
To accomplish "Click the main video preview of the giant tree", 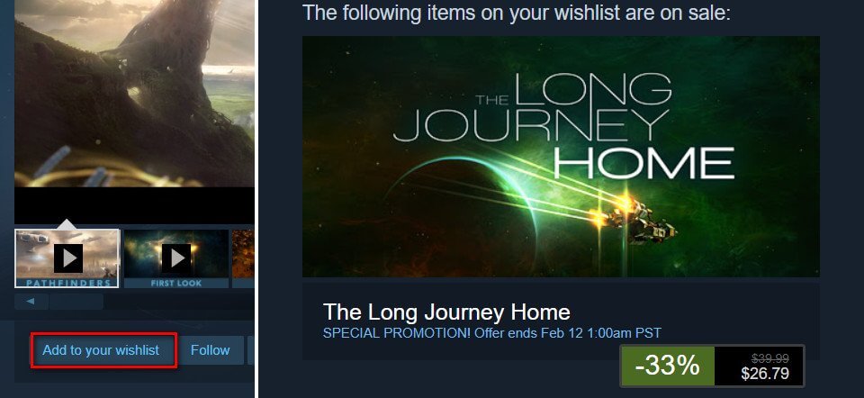I will click(x=134, y=94).
